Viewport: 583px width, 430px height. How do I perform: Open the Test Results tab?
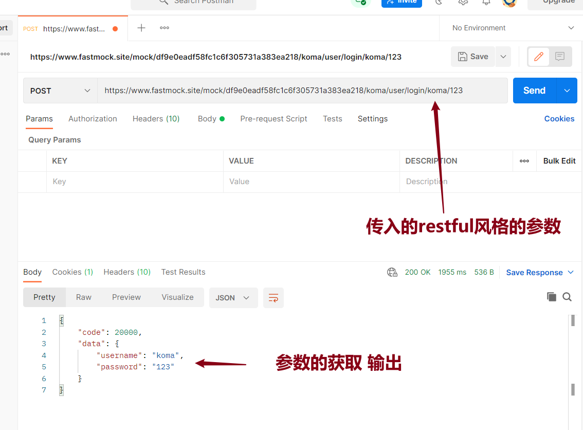(x=184, y=272)
